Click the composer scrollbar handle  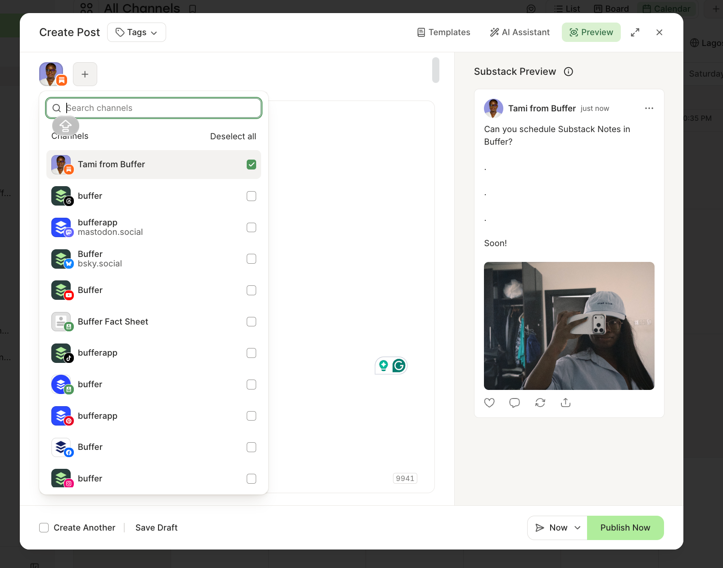[436, 70]
